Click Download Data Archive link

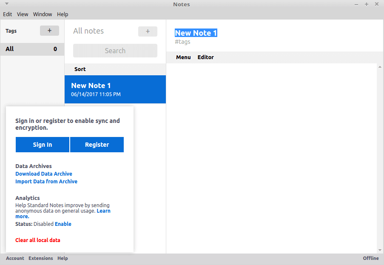click(44, 174)
